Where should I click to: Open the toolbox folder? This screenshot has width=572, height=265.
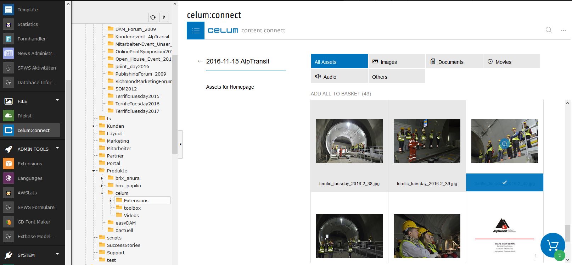click(132, 208)
